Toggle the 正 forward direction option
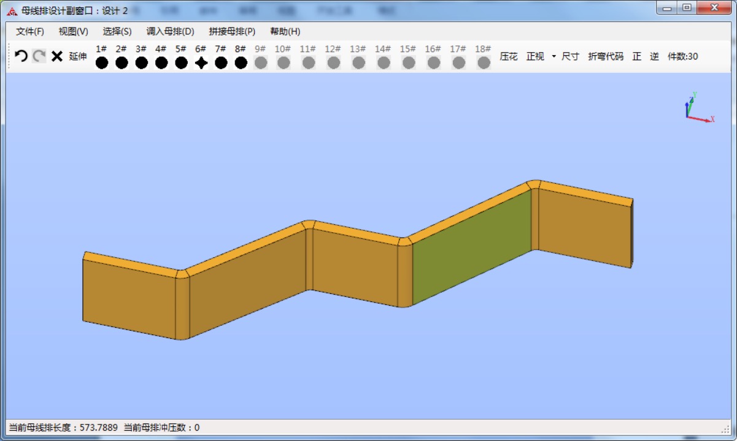Image resolution: width=737 pixels, height=441 pixels. pos(637,56)
